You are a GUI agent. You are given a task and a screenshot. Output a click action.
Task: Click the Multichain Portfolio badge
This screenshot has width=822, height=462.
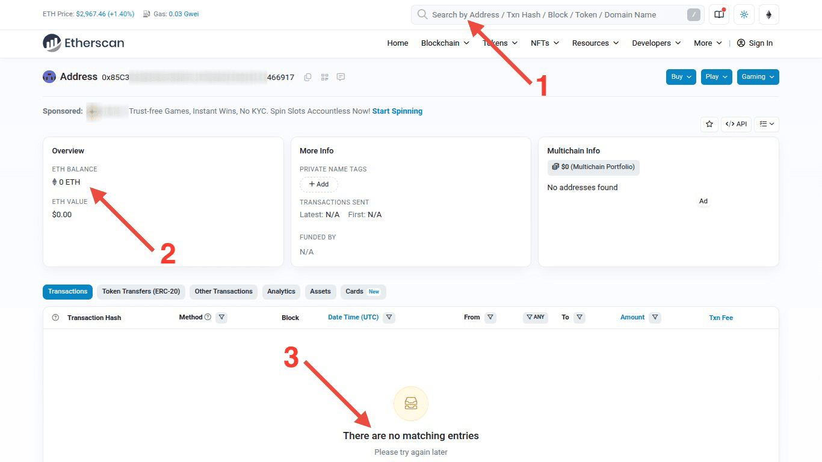[x=593, y=167]
